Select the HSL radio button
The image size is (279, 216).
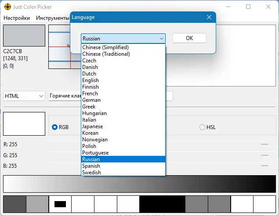point(202,127)
